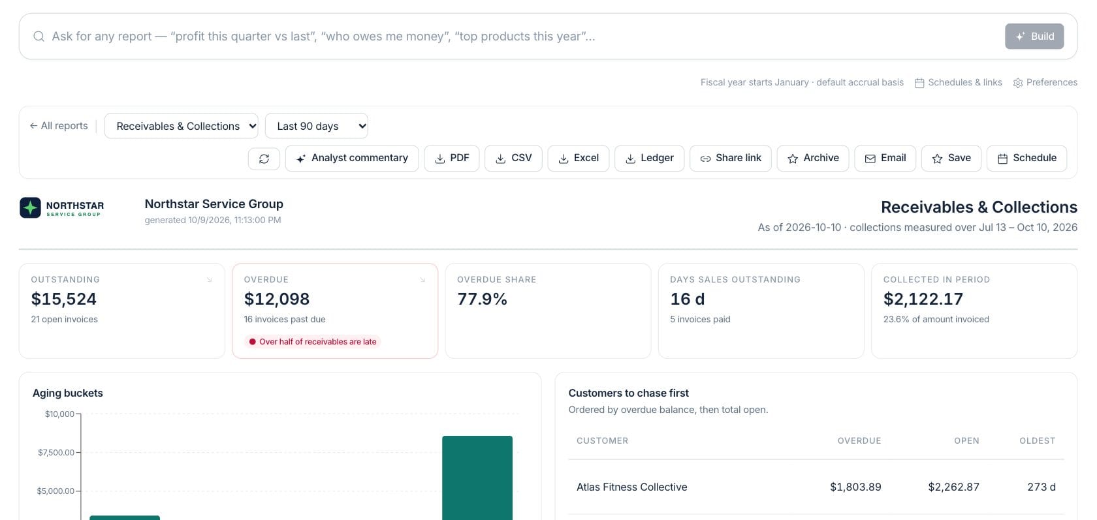Open the Overdue card's small arrow icon
Screen dimensions: 1097x520
point(422,280)
